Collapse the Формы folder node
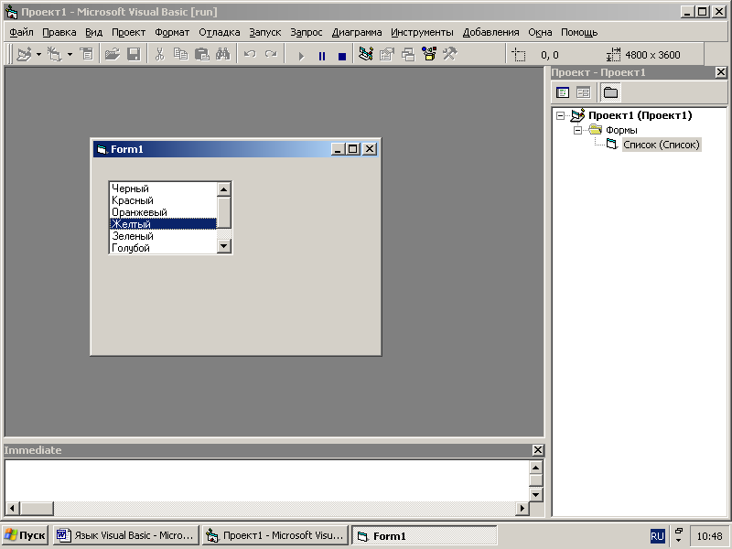Viewport: 732px width, 549px height. 577,130
